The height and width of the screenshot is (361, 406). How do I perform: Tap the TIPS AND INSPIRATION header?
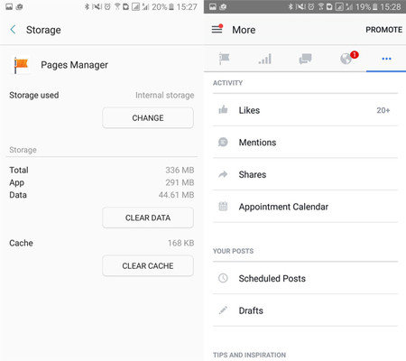pyautogui.click(x=249, y=355)
